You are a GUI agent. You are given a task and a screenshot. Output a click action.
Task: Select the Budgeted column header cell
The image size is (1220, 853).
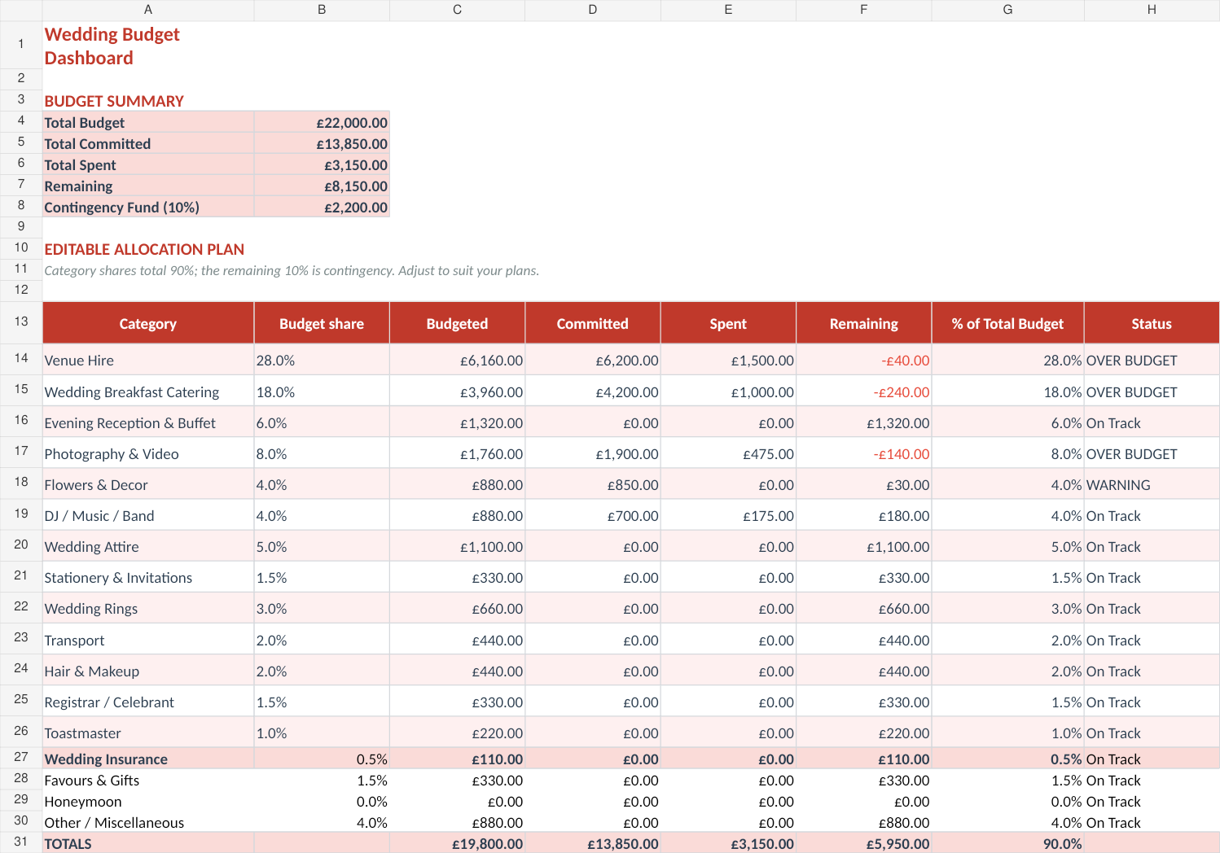[457, 323]
